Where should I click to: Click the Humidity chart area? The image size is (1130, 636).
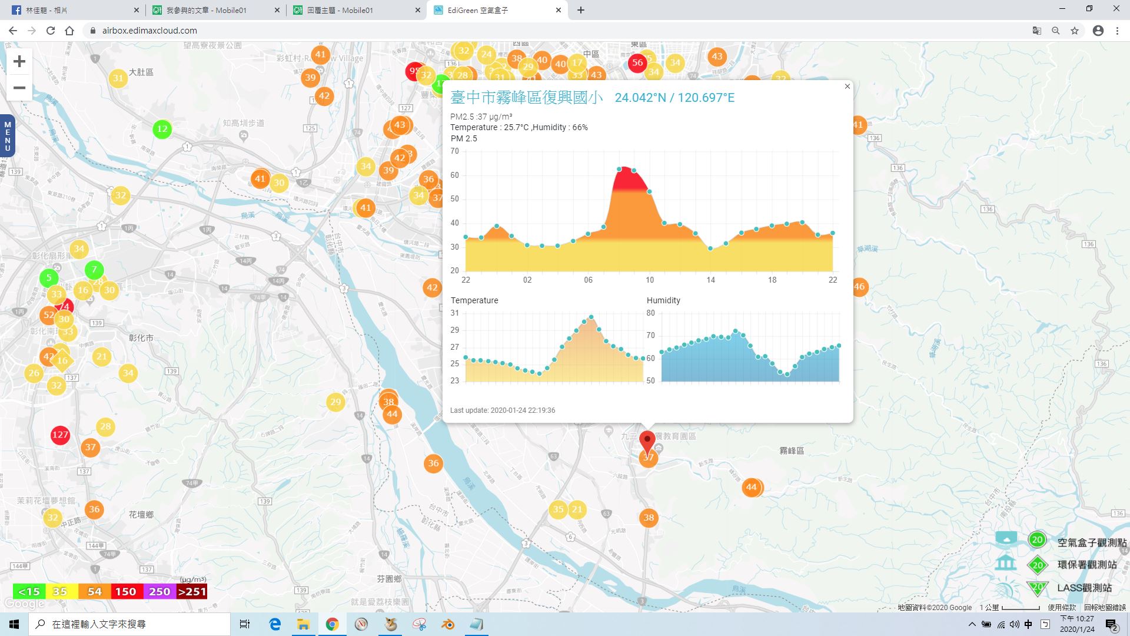(750, 347)
